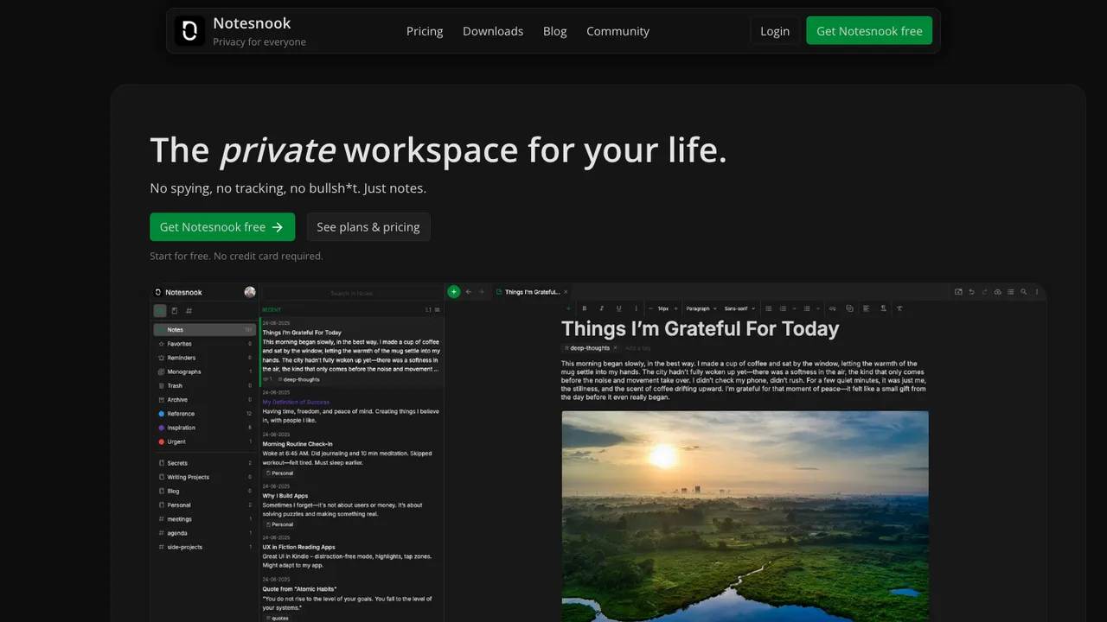Click the forward arrow icon

tap(482, 292)
